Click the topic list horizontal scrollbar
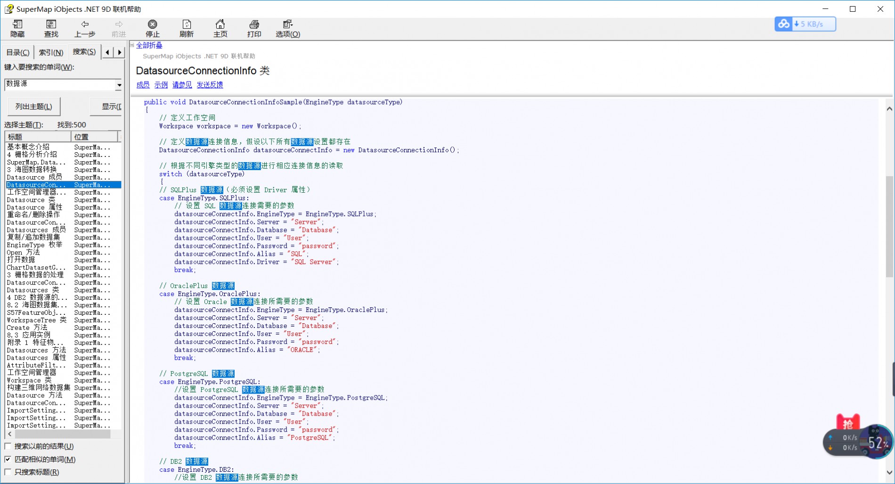The image size is (895, 484). [x=63, y=434]
